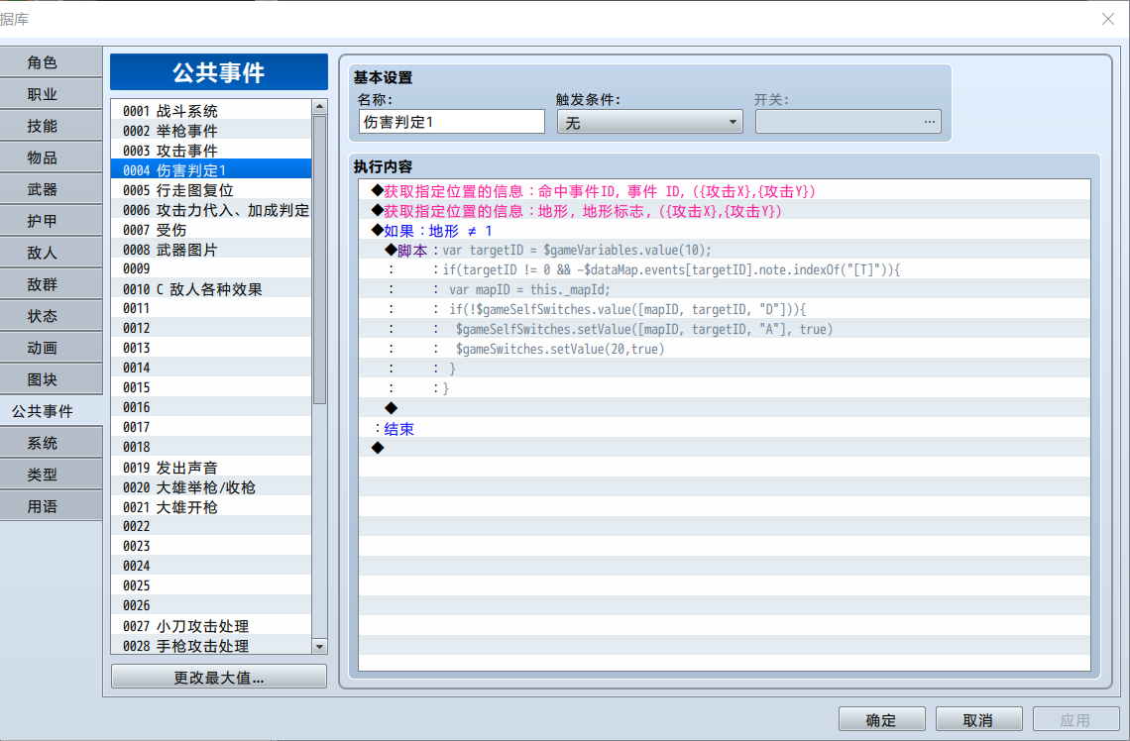Select script line with $gameSelfSwitches.setValue

pyautogui.click(x=725, y=329)
